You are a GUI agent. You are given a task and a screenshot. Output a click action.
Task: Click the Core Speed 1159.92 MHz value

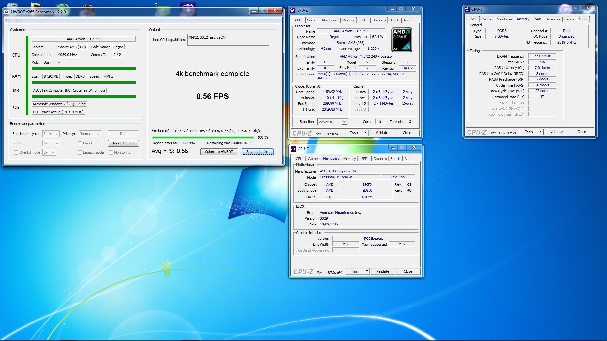332,92
